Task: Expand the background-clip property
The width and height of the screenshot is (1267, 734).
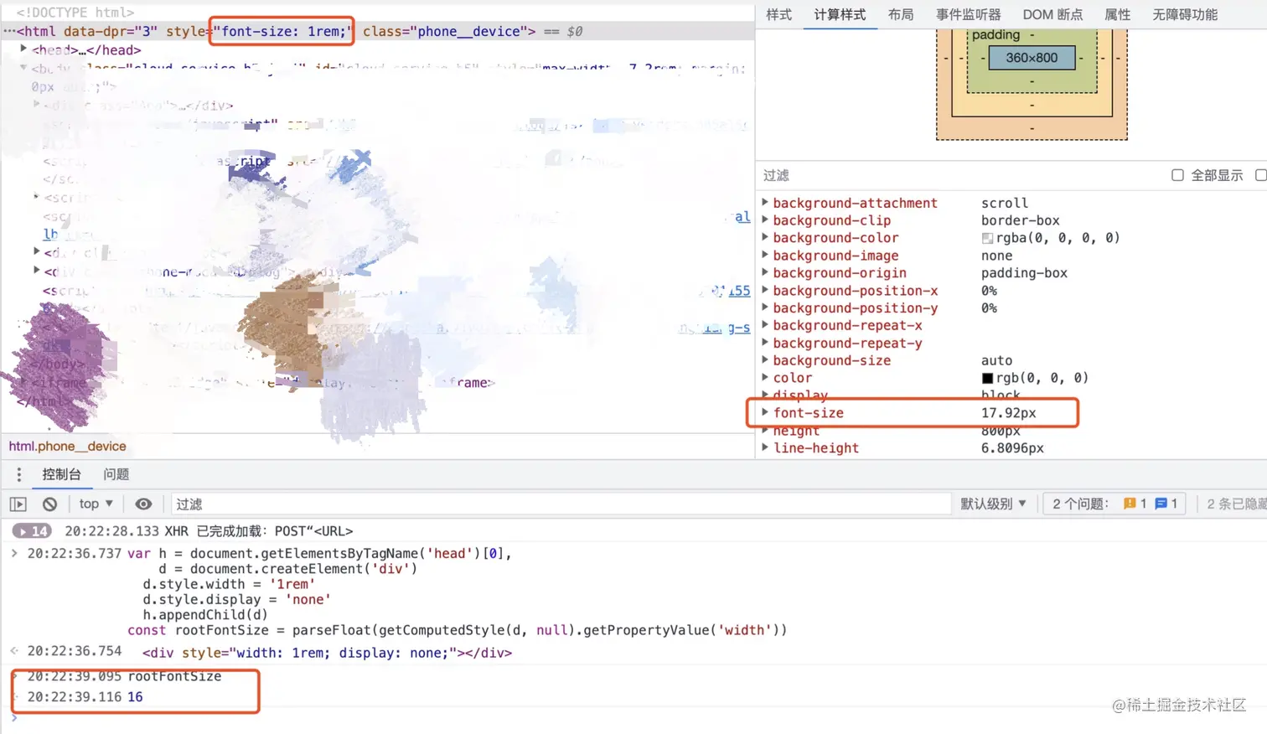Action: (765, 220)
